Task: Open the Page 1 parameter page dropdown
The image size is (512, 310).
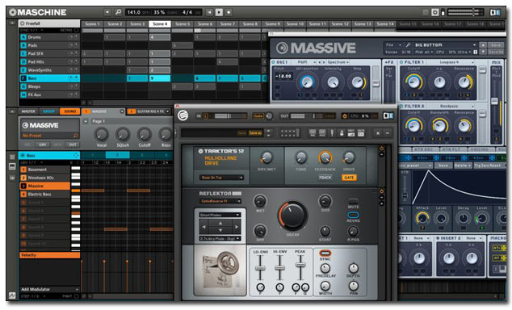Action: (x=86, y=121)
